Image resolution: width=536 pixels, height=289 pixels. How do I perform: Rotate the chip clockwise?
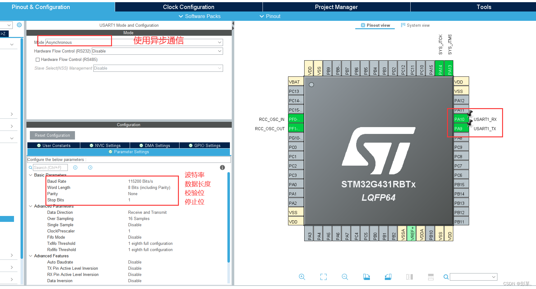pos(366,277)
